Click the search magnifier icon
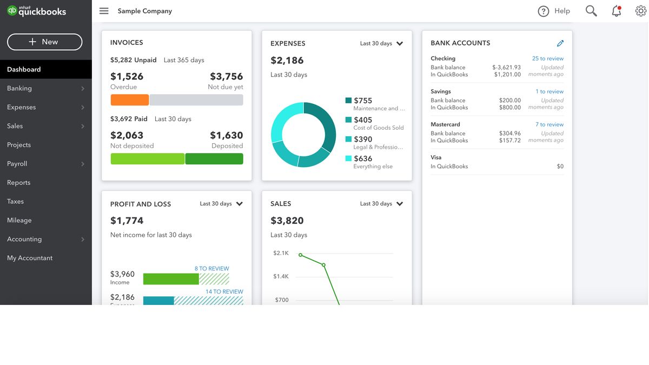Image resolution: width=649 pixels, height=365 pixels. 591,10
